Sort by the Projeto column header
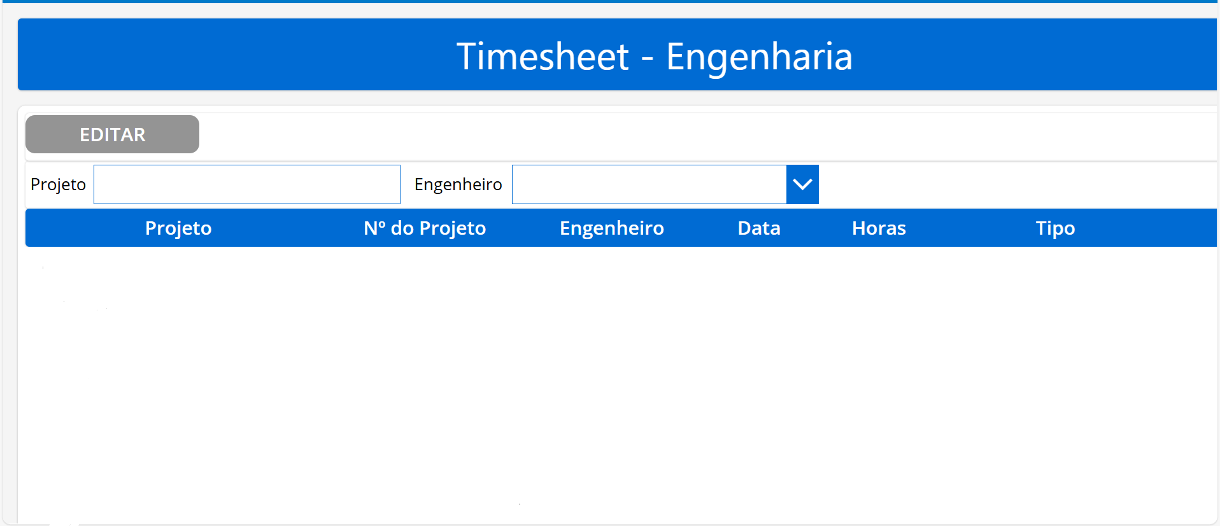 178,228
